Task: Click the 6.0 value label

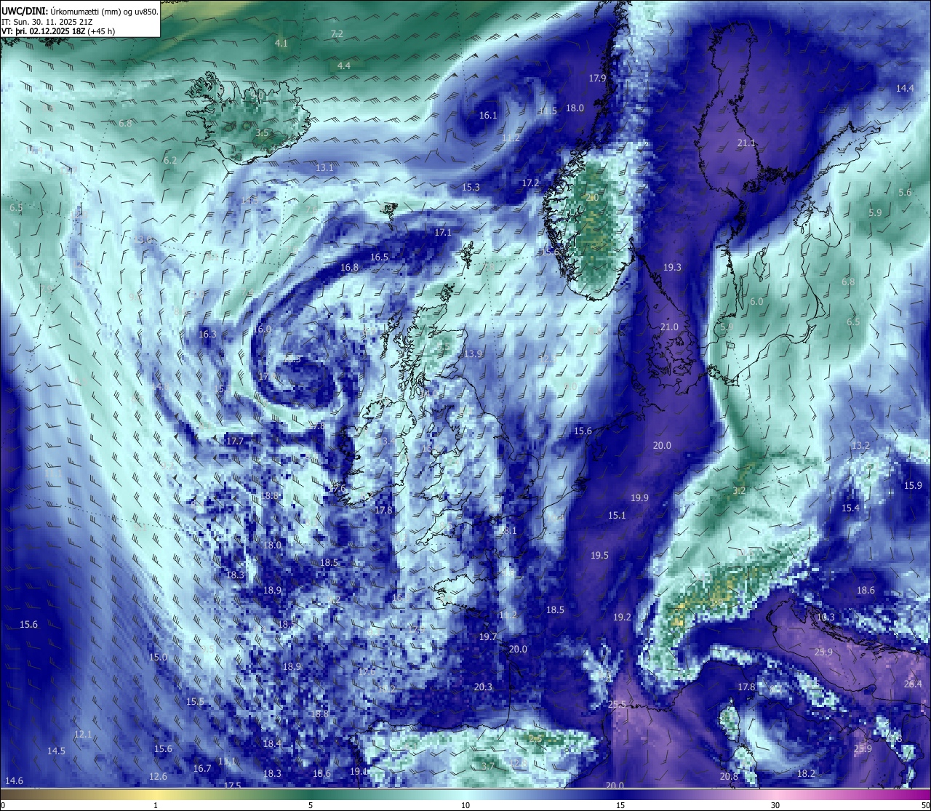Action: click(756, 301)
